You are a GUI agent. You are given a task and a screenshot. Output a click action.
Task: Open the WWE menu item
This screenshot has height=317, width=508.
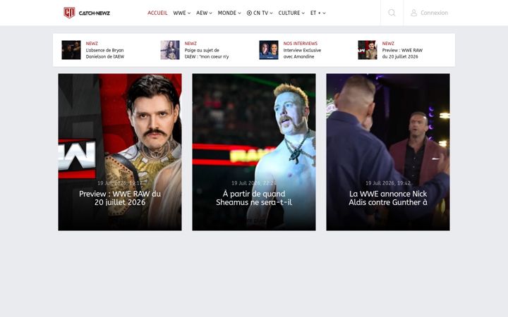179,13
